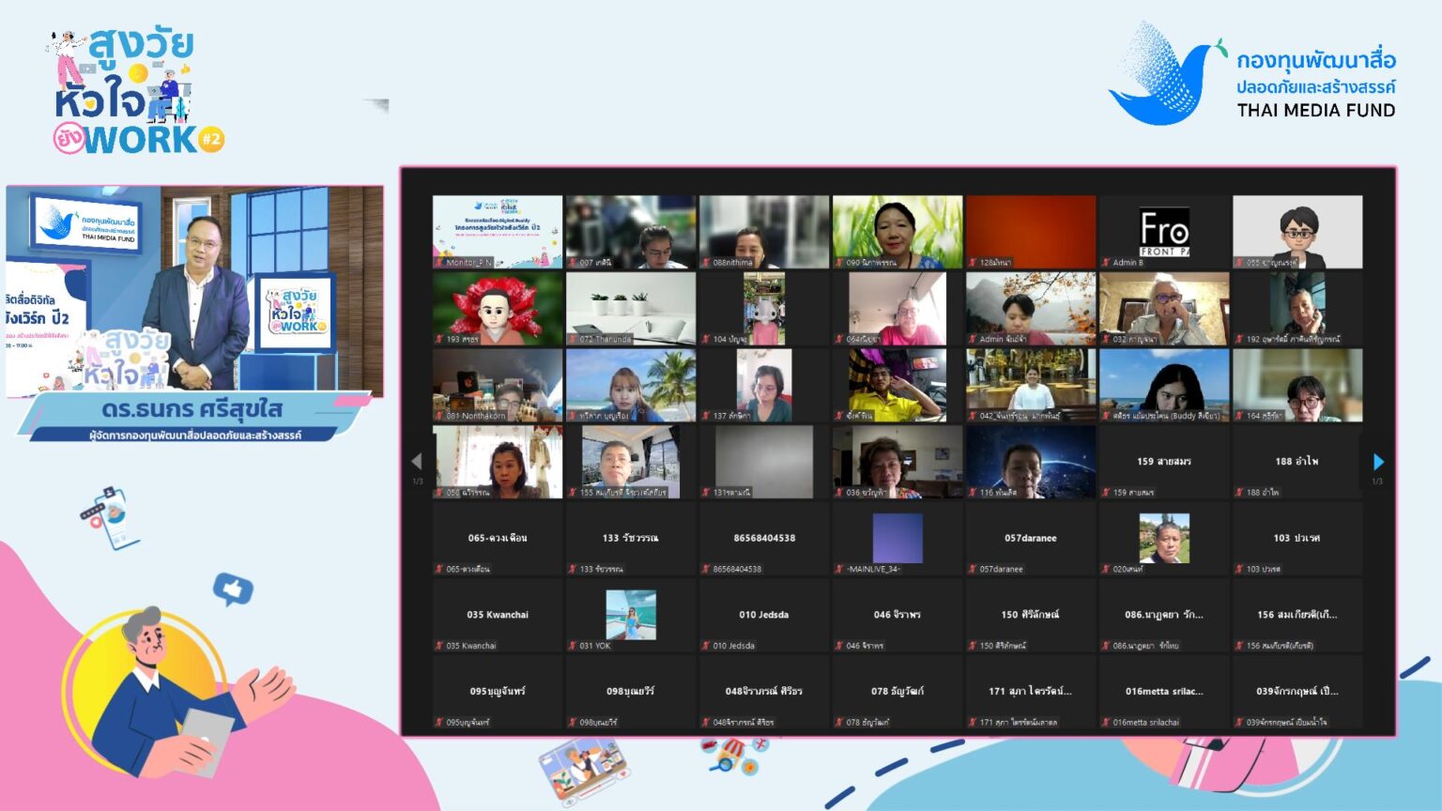Select the participant tile numbered 086

pyautogui.click(x=1164, y=616)
